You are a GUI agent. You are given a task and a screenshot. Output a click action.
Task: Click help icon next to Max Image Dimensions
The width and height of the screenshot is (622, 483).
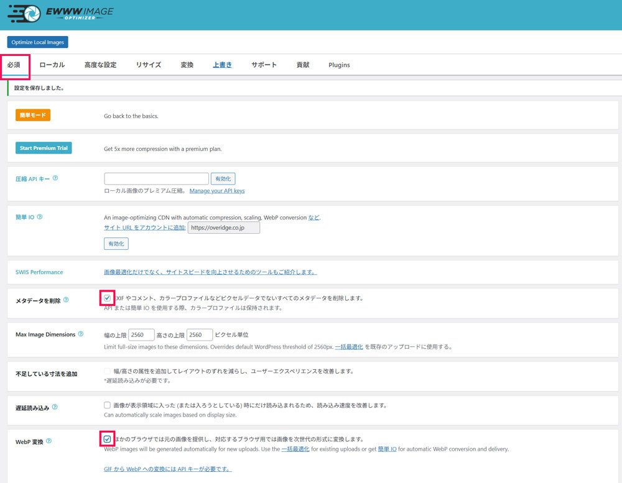pos(81,334)
